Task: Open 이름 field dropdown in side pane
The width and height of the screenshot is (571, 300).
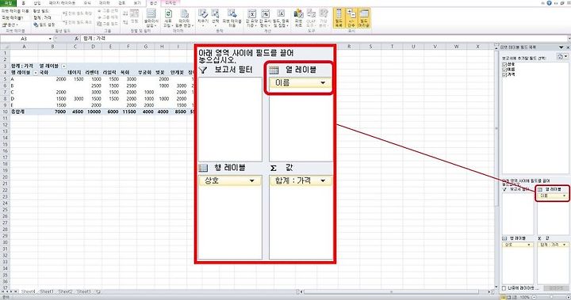Action: click(x=564, y=196)
